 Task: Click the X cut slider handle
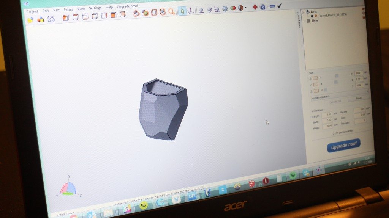(x=337, y=76)
